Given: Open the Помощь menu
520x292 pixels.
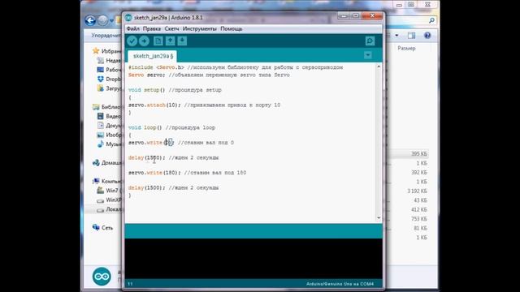Looking at the screenshot, I should 232,29.
